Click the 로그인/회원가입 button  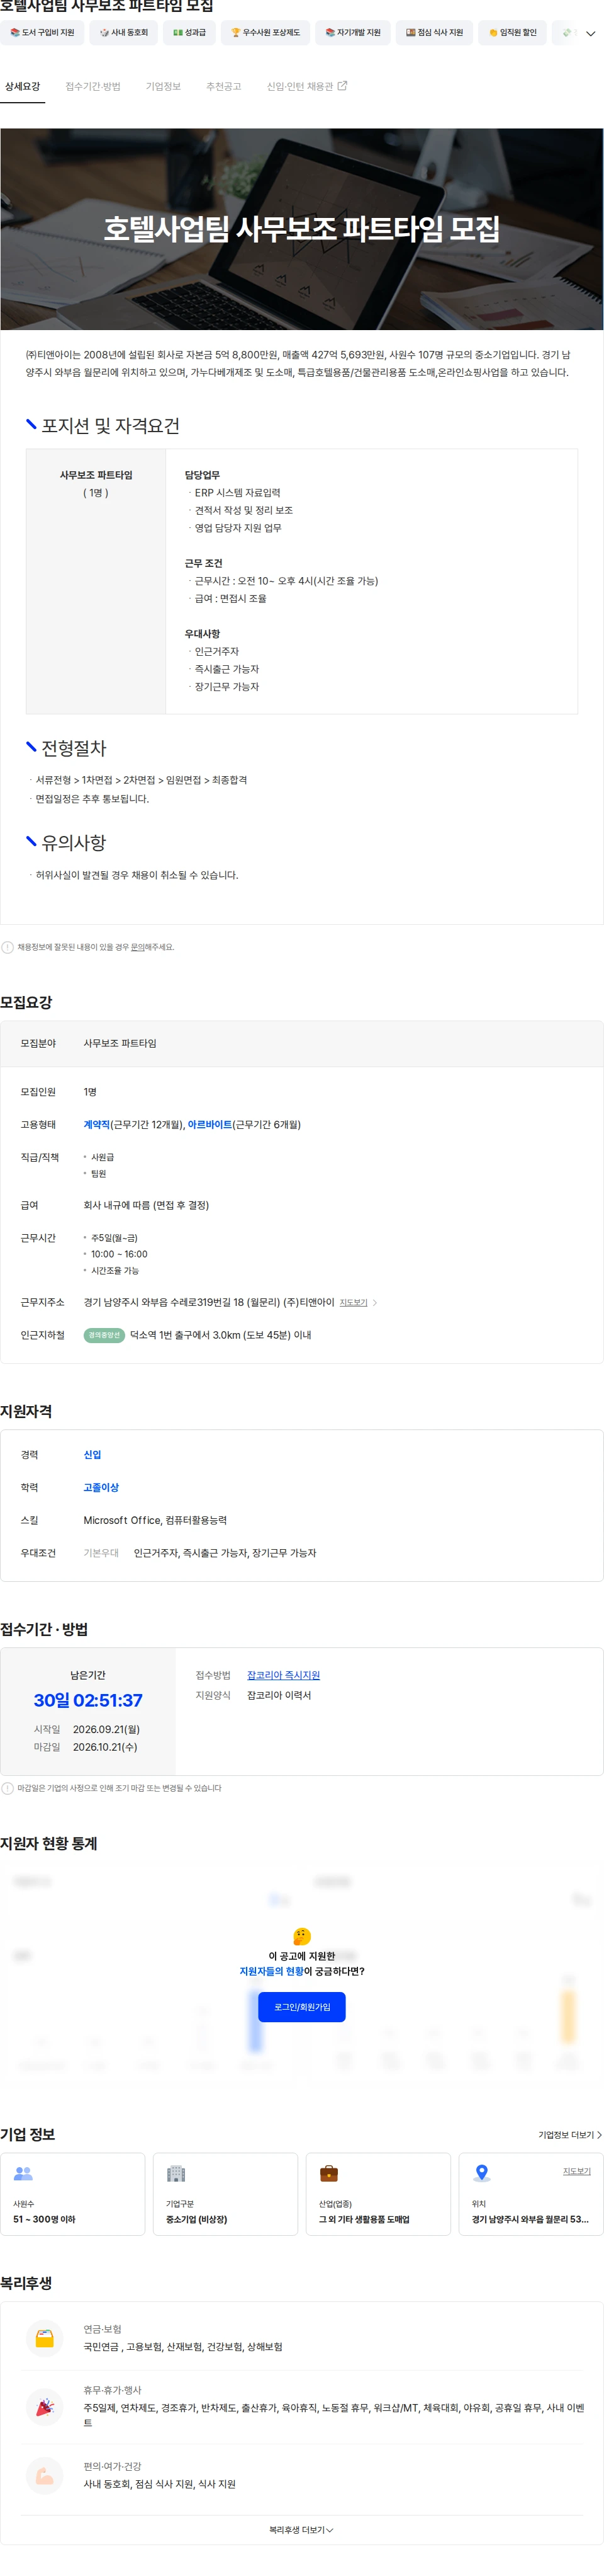click(x=303, y=2006)
